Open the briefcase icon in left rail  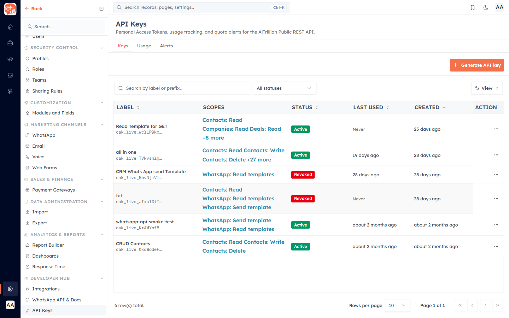[x=10, y=43]
